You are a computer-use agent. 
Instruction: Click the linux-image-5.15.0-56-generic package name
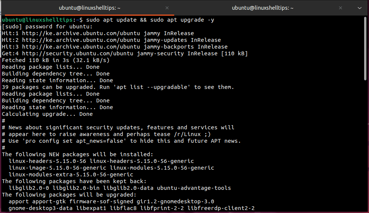point(57,168)
